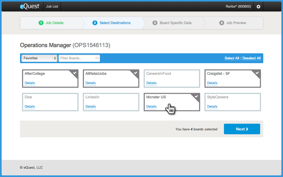The height and width of the screenshot is (177, 283).
Task: Open Details for AfterCollege
Action: click(30, 83)
